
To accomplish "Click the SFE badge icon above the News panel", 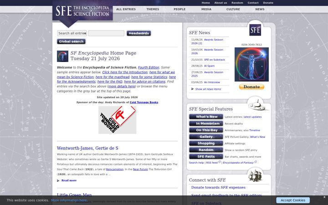I will click(x=255, y=30).
